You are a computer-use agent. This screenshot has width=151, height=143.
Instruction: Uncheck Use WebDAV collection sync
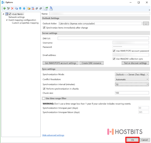[114, 59]
